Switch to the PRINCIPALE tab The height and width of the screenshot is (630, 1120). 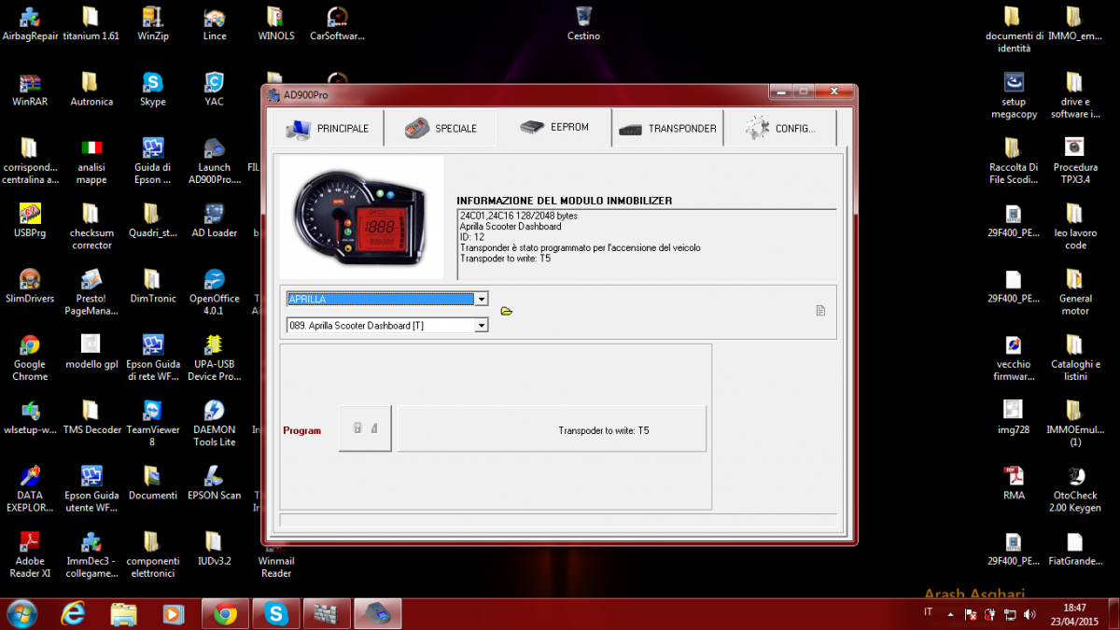pyautogui.click(x=328, y=128)
